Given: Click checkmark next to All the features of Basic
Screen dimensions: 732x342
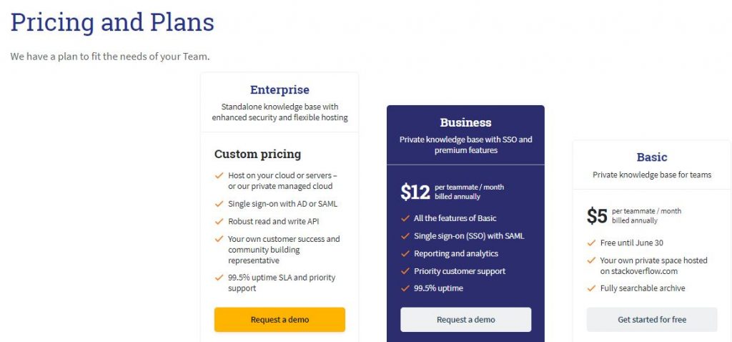Looking at the screenshot, I should click(405, 218).
